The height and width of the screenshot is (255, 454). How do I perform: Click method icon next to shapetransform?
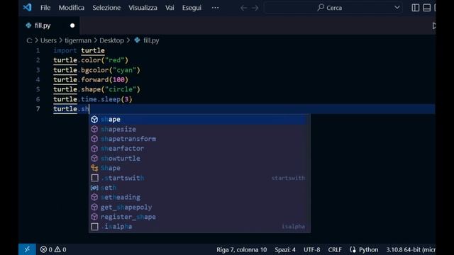click(x=94, y=139)
